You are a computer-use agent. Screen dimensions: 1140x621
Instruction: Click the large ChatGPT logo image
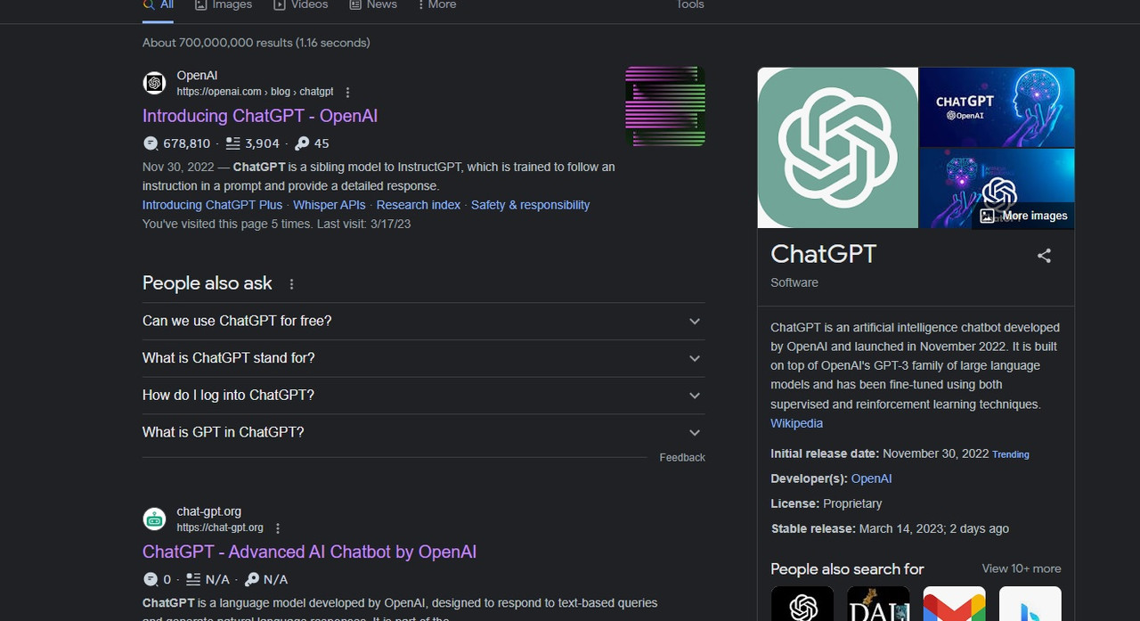(x=837, y=148)
